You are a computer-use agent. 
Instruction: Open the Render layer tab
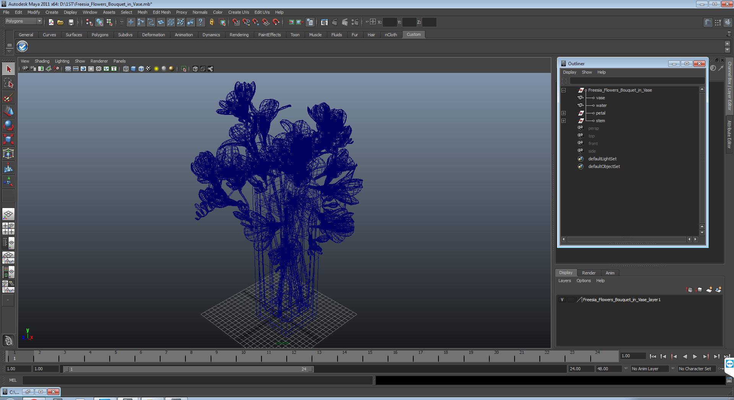point(589,273)
